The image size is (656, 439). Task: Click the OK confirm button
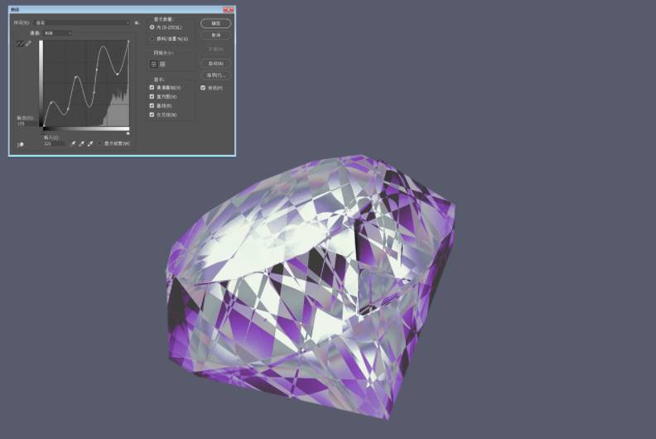point(215,24)
